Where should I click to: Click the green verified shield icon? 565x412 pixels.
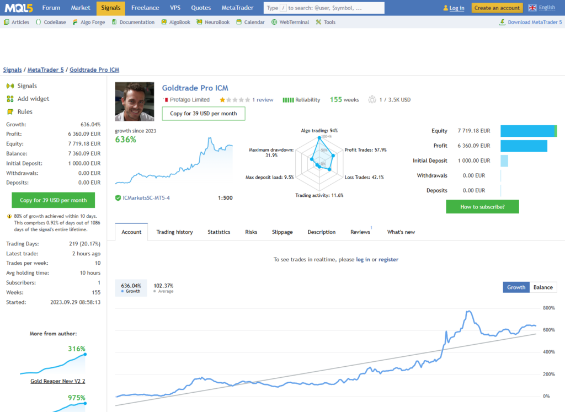coord(118,197)
